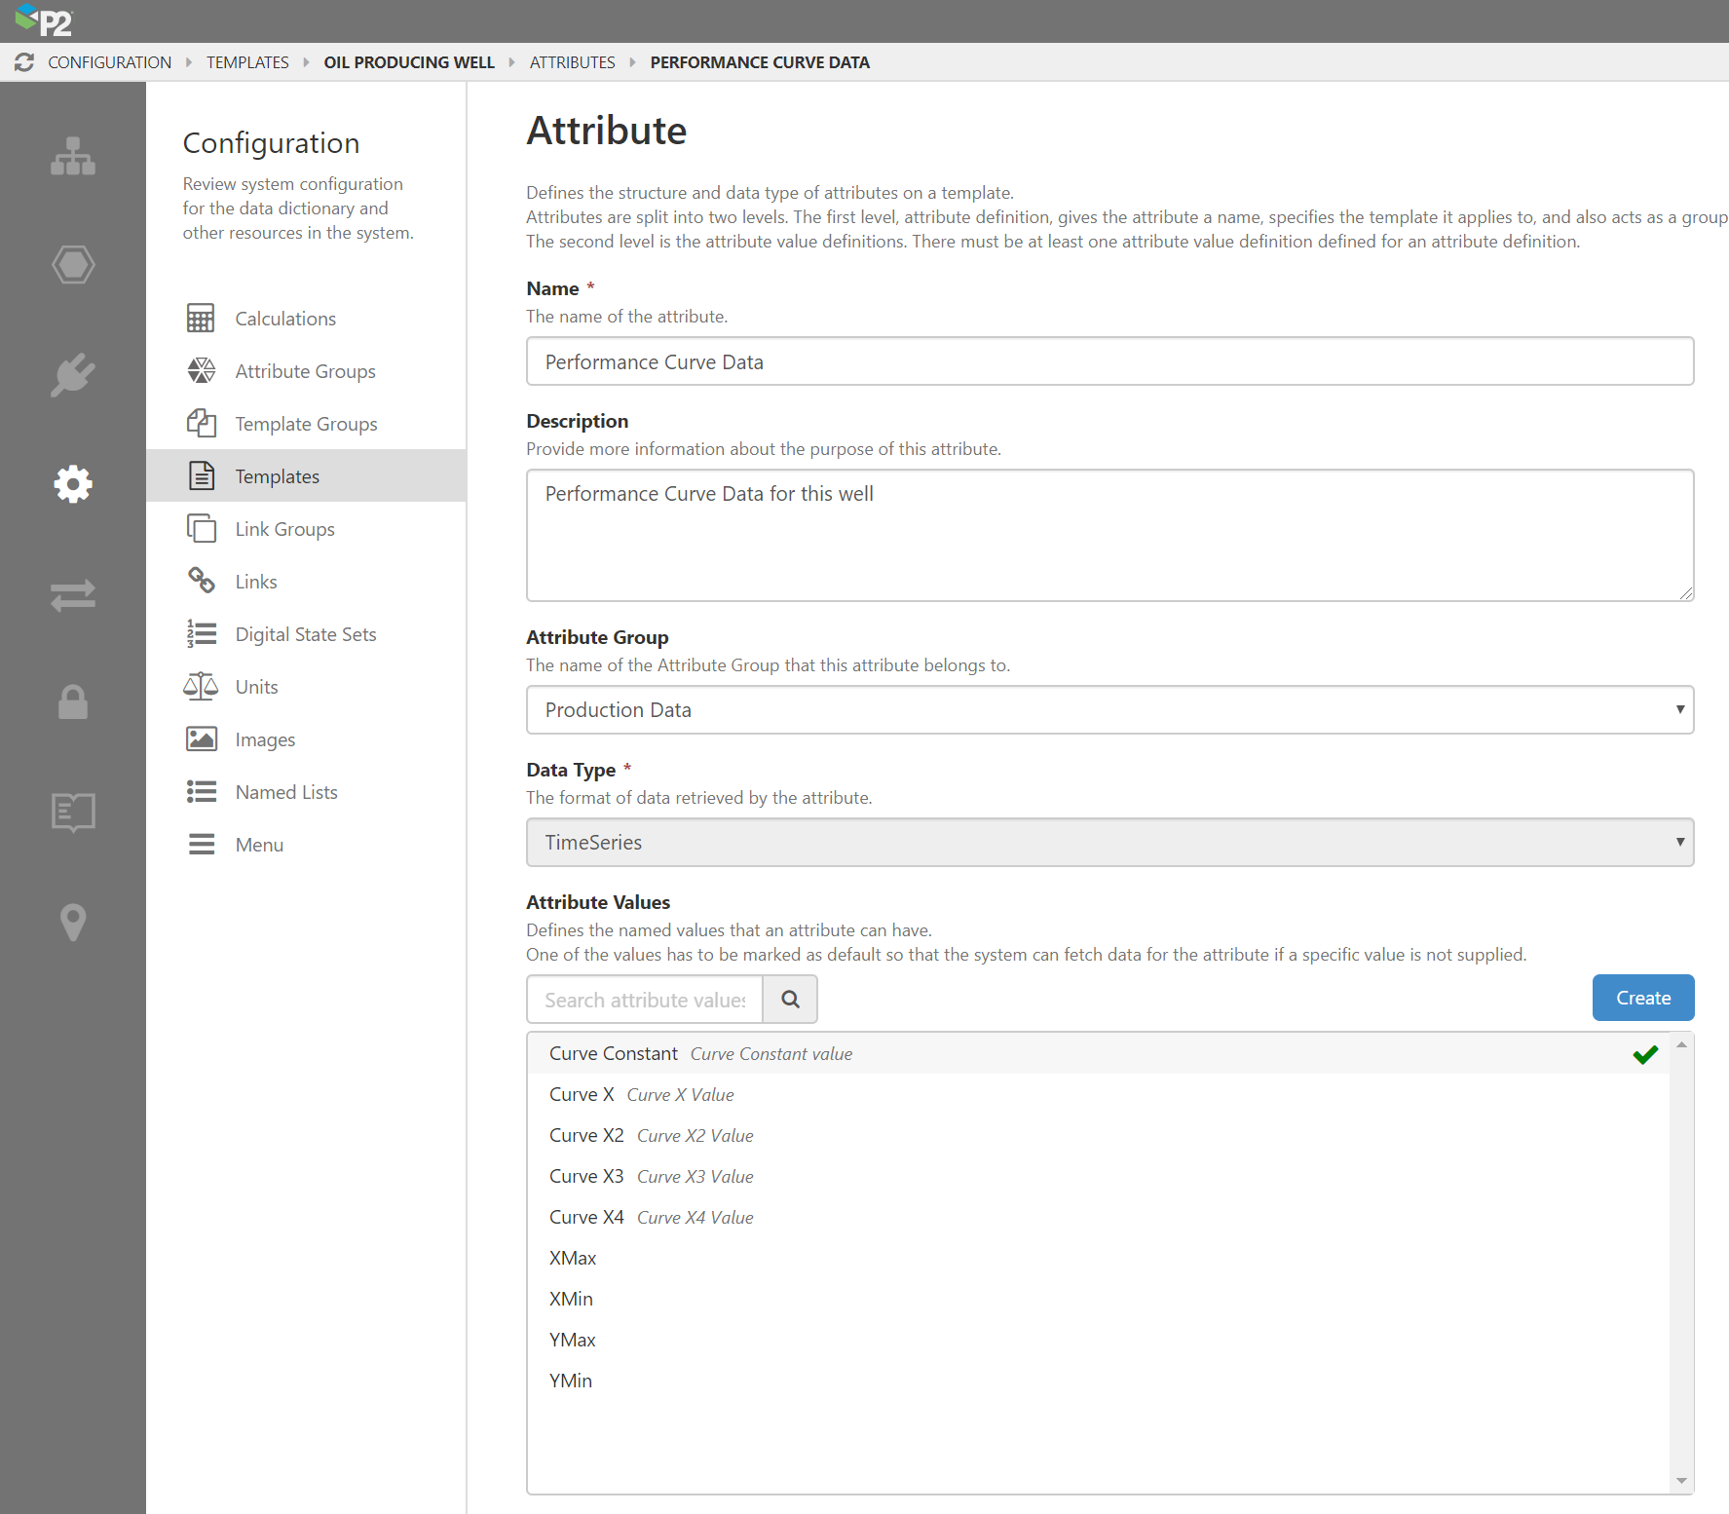1729x1514 pixels.
Task: Navigate to Templates breadcrumb link
Action: coord(247,62)
